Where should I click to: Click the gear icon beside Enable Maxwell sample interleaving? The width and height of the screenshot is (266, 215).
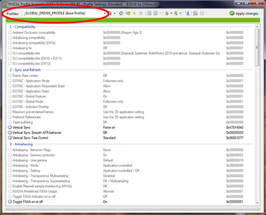click(10, 186)
